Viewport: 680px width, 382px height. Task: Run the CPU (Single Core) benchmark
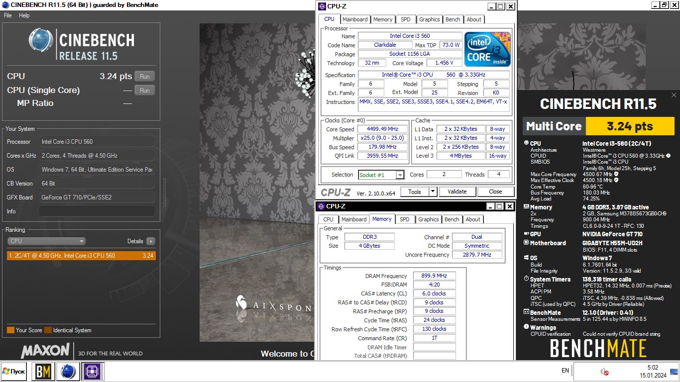pos(145,91)
